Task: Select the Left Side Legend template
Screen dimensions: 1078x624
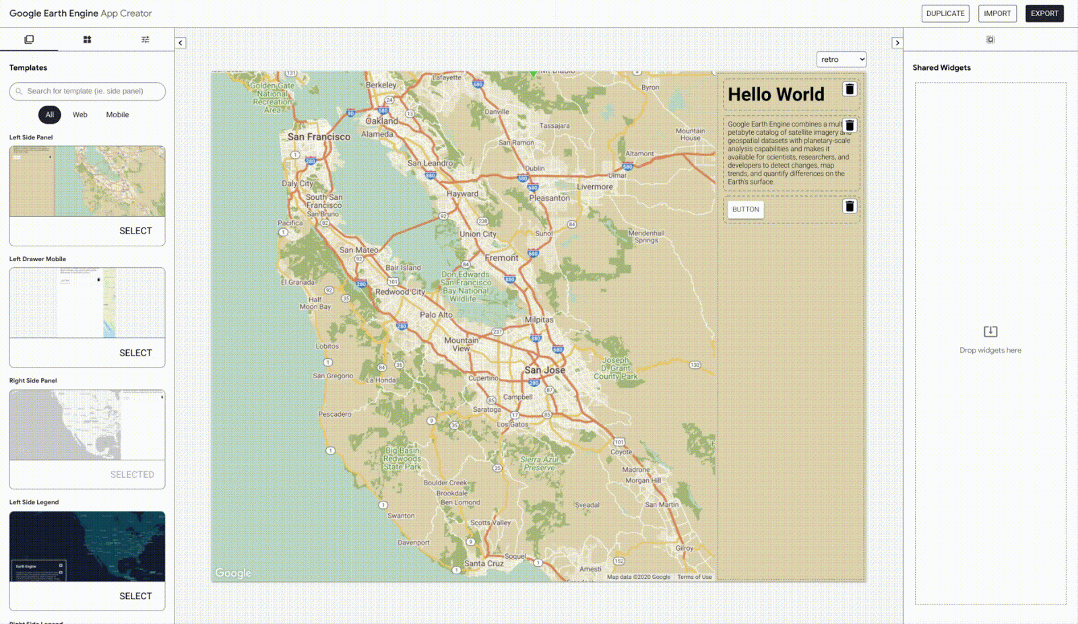Action: [x=135, y=596]
